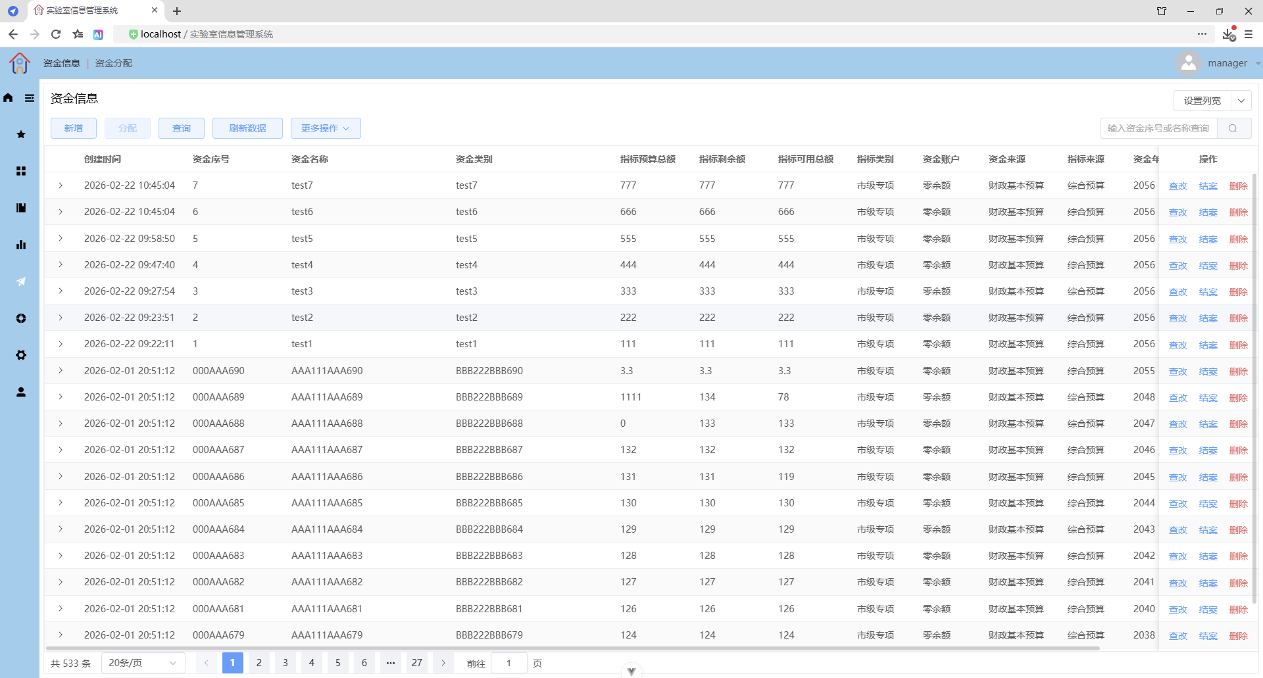Click the 新增 button

(74, 128)
